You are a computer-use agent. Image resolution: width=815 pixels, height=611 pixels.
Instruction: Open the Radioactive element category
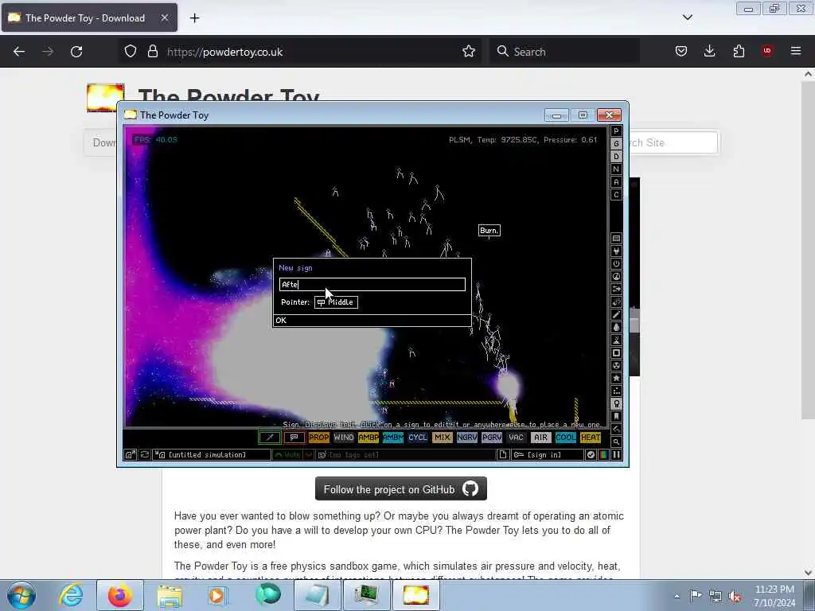point(616,366)
